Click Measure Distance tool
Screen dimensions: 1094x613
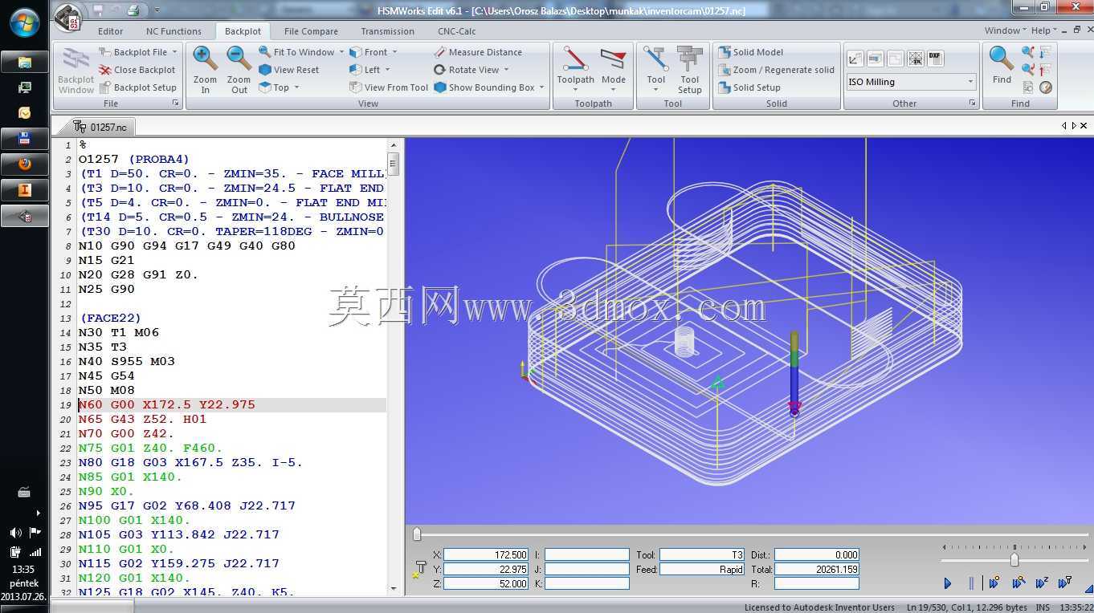point(478,52)
